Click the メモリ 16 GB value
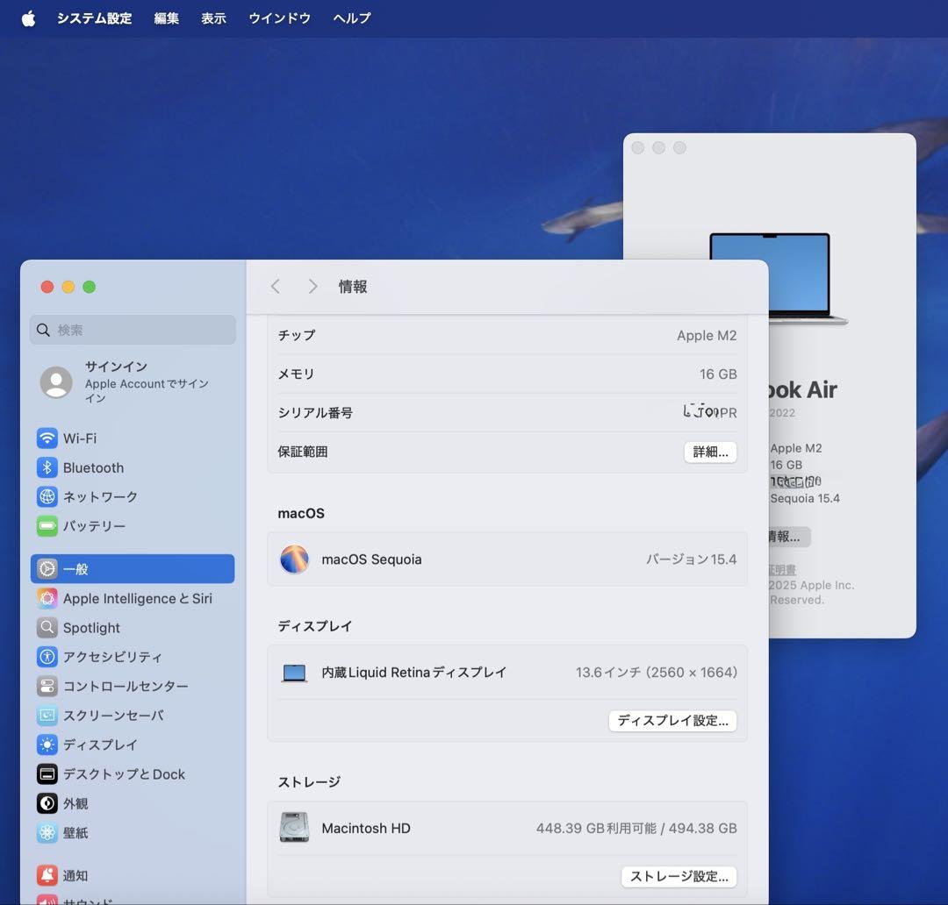The image size is (948, 905). click(x=718, y=374)
